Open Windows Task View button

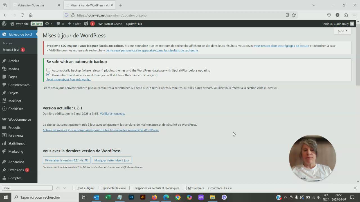tap(84, 197)
